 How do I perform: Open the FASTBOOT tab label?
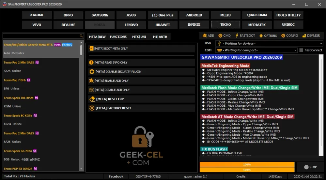coord(247,36)
